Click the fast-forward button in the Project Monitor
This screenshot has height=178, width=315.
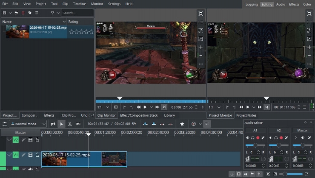[260, 107]
